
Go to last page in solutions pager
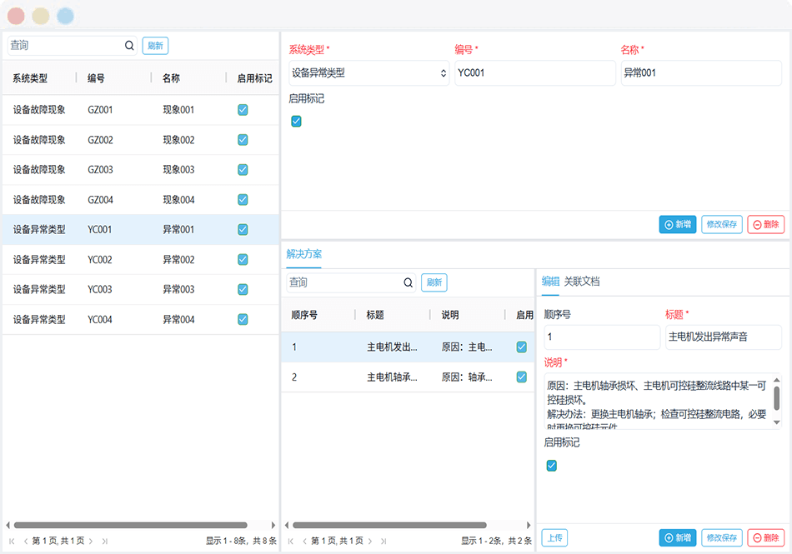(x=384, y=541)
